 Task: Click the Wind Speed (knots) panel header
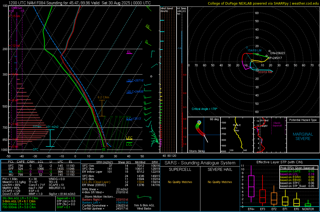point(167,9)
